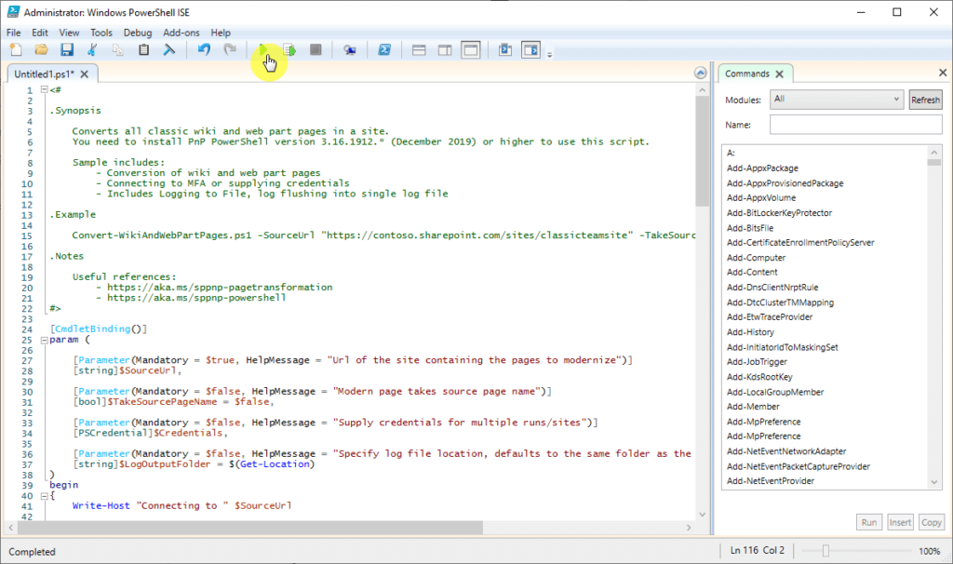The width and height of the screenshot is (953, 564).
Task: Show Command window icon
Action: coord(505,50)
